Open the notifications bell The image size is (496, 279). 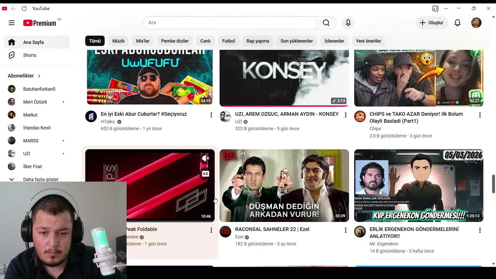pos(458,23)
